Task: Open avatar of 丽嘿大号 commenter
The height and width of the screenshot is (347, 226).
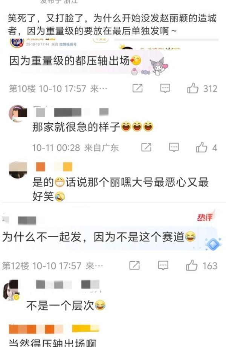Action: tap(18, 170)
